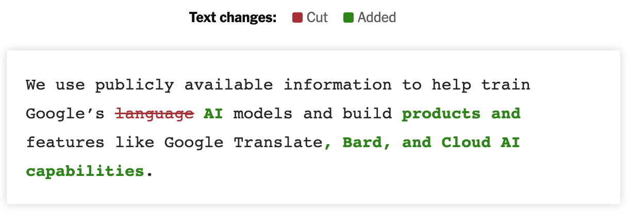Click the word "models" in the passage
The width and height of the screenshot is (630, 214).
coord(263,113)
